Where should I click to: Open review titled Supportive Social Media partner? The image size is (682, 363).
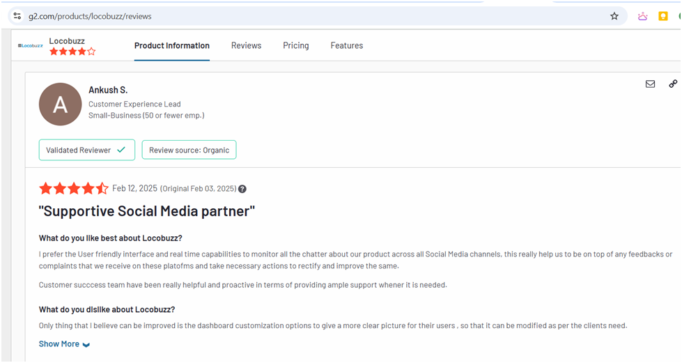(147, 211)
